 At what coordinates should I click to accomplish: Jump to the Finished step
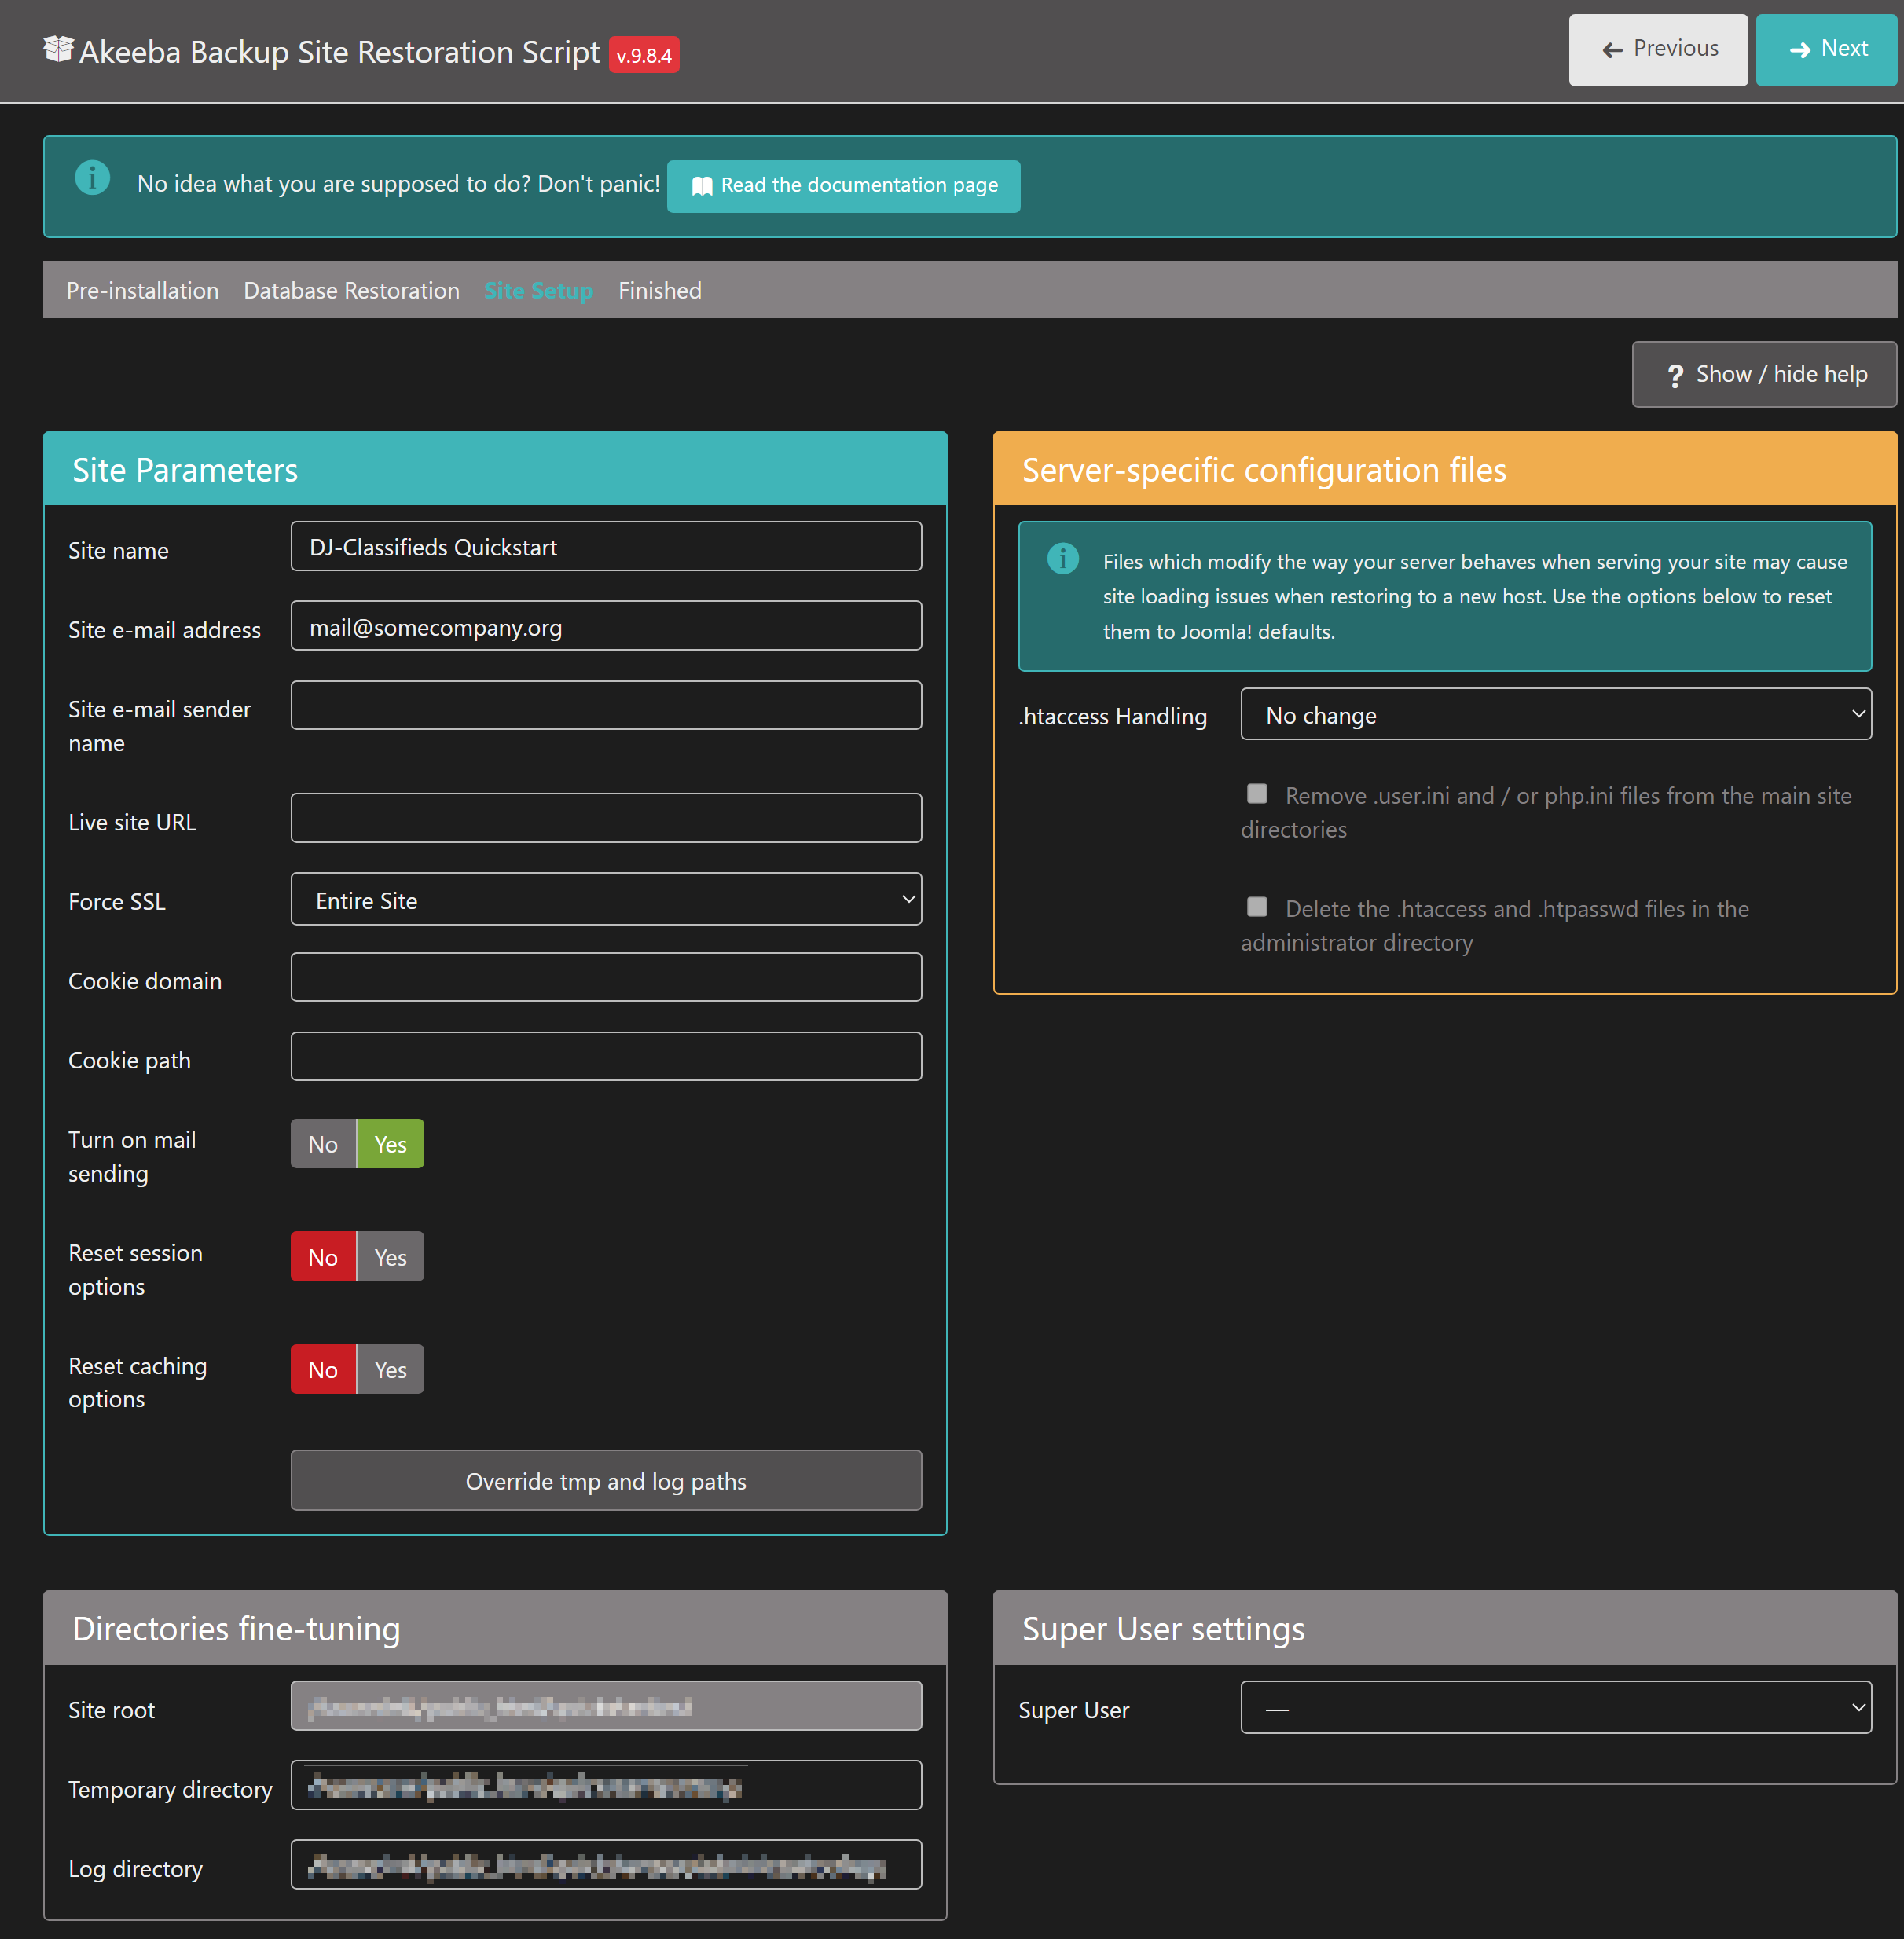[660, 290]
